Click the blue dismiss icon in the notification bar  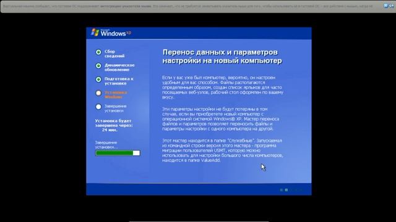tap(386, 6)
